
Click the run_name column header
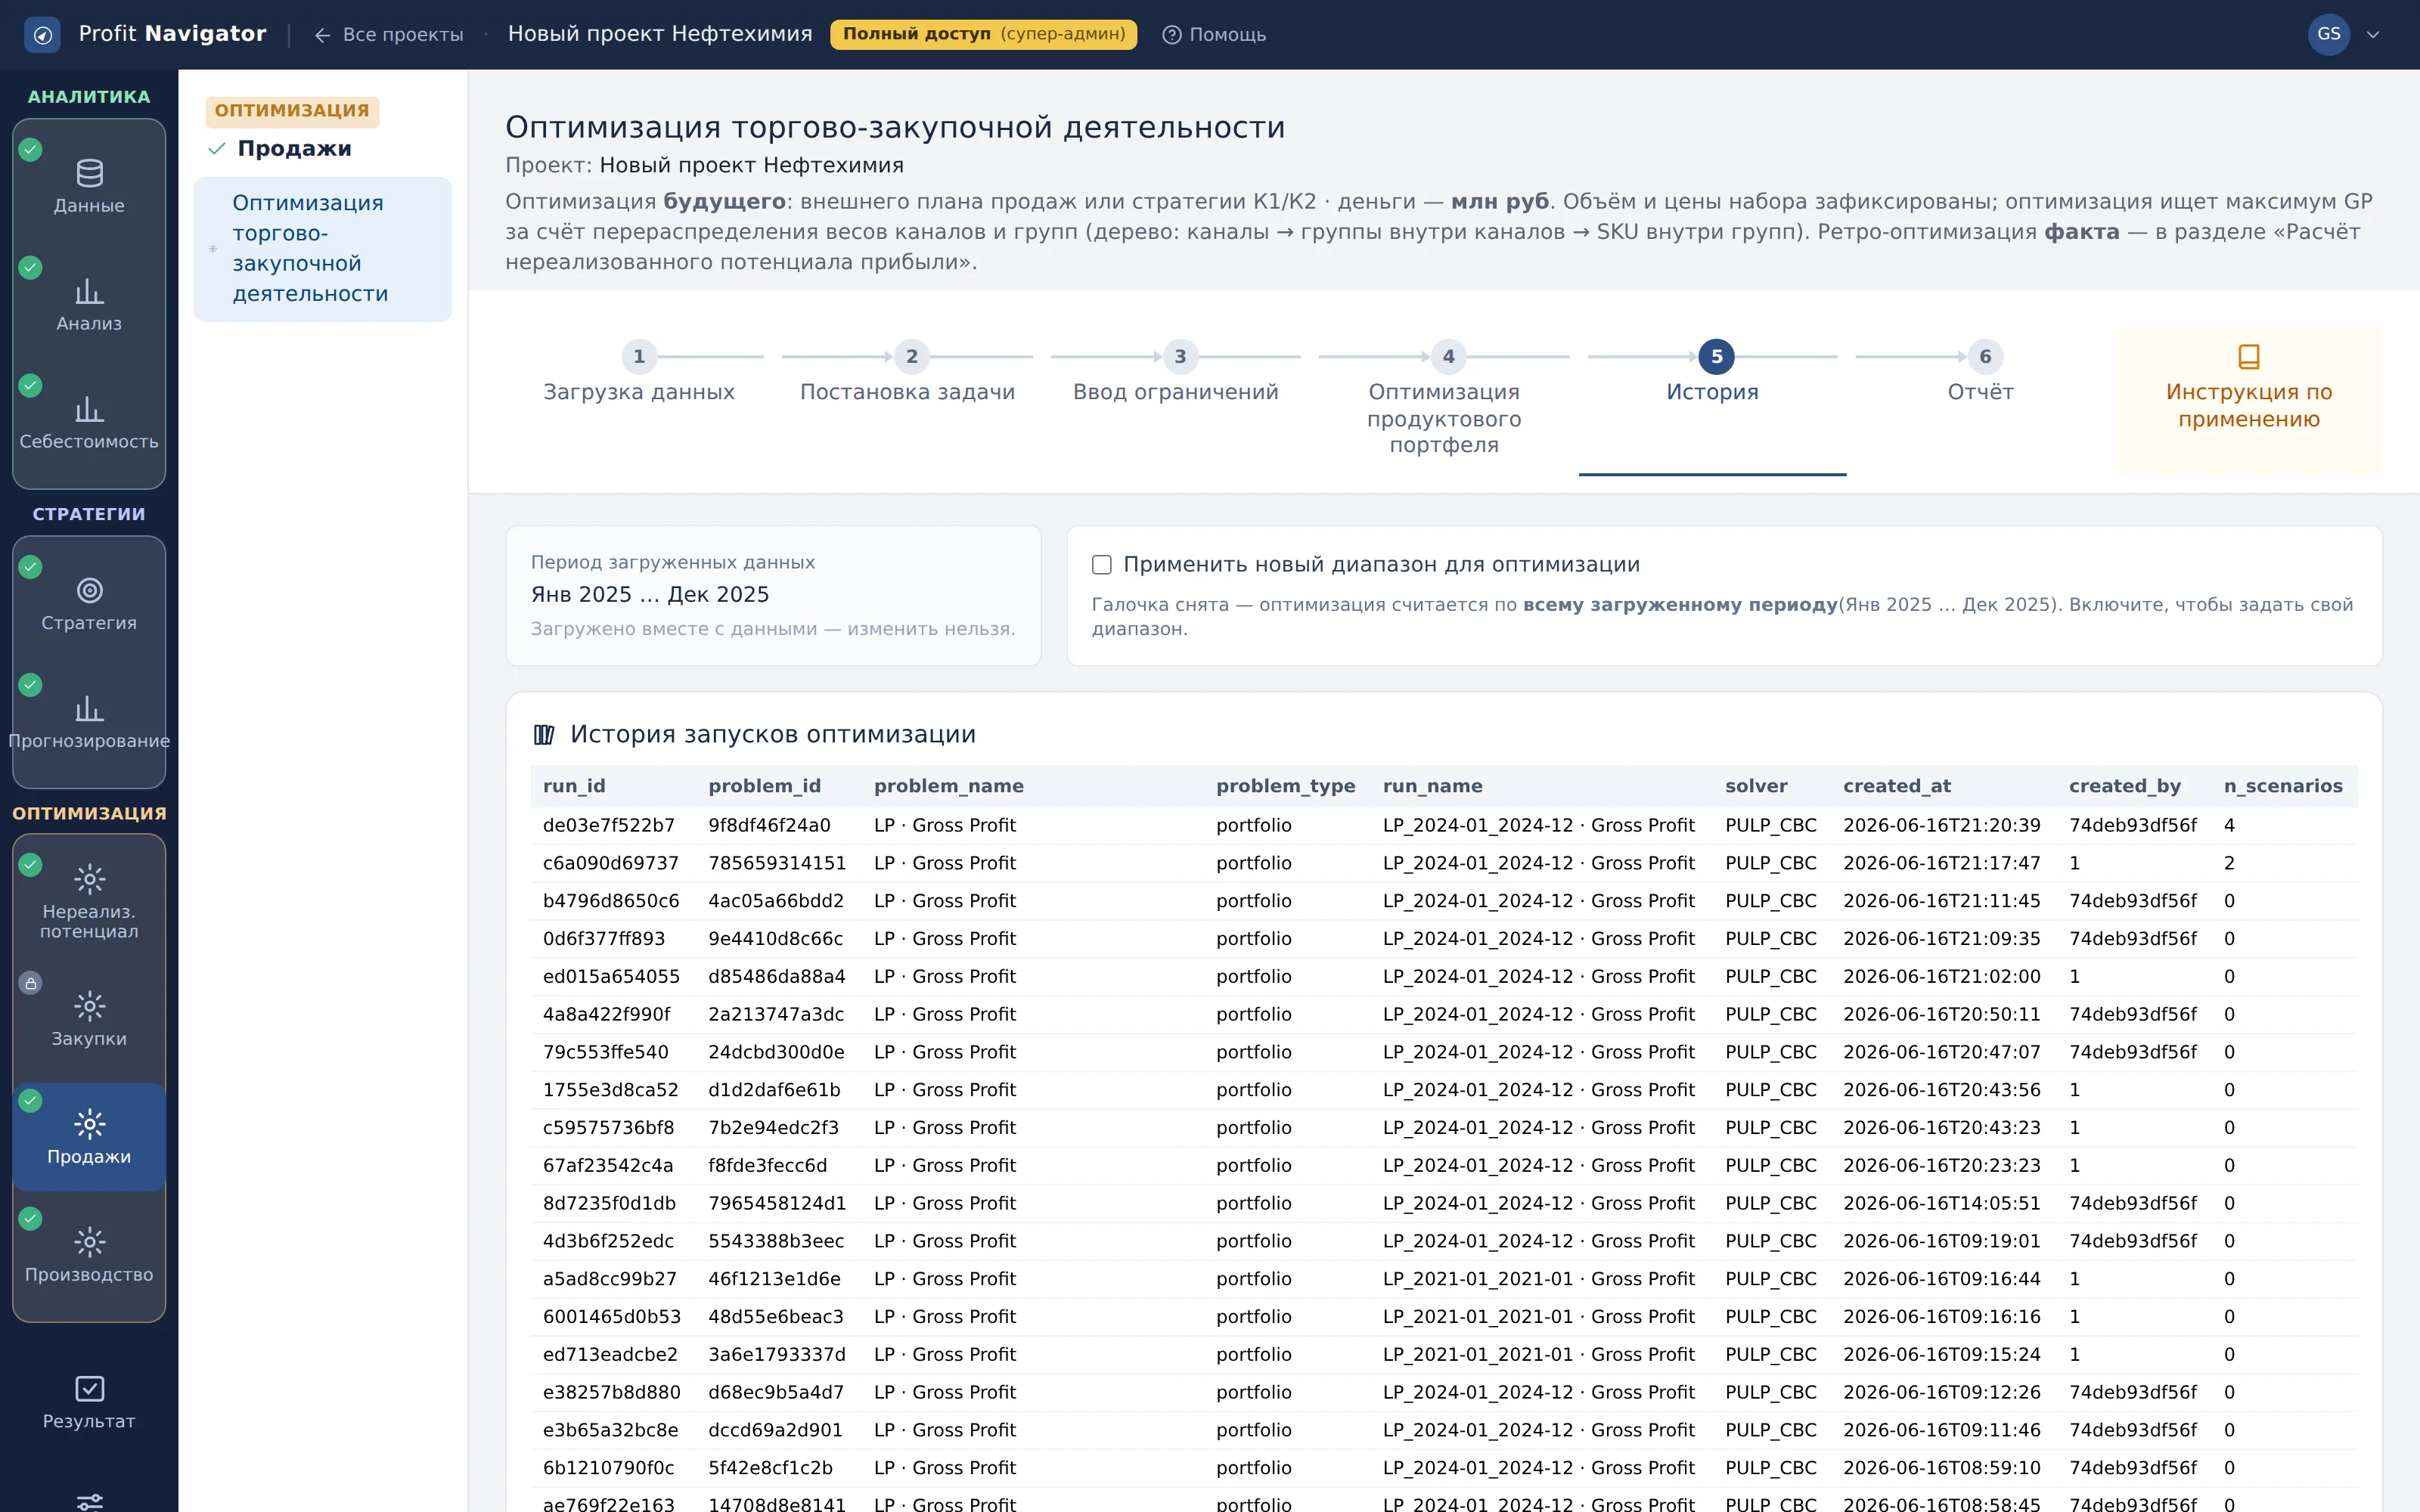coord(1432,786)
